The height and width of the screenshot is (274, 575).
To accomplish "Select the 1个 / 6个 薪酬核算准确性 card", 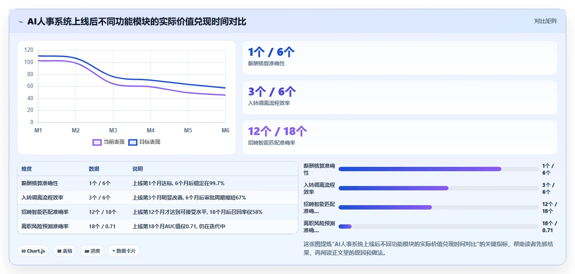I will (x=400, y=58).
